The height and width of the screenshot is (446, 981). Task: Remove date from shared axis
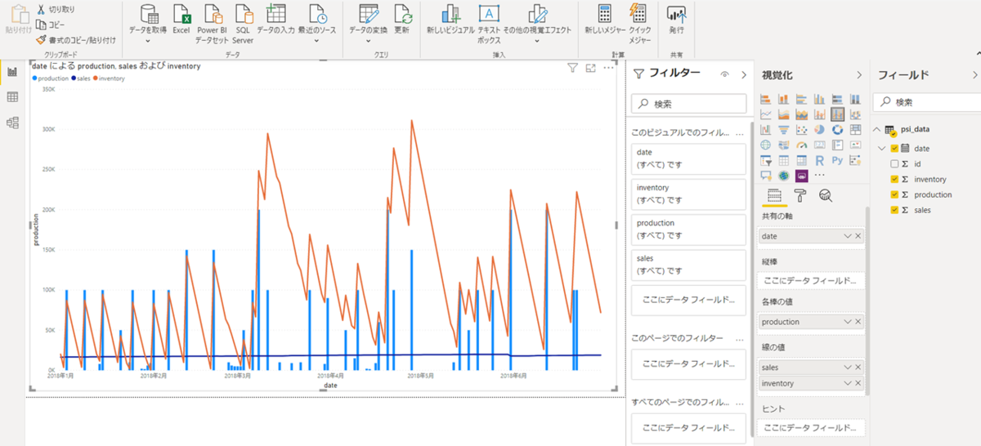(858, 236)
